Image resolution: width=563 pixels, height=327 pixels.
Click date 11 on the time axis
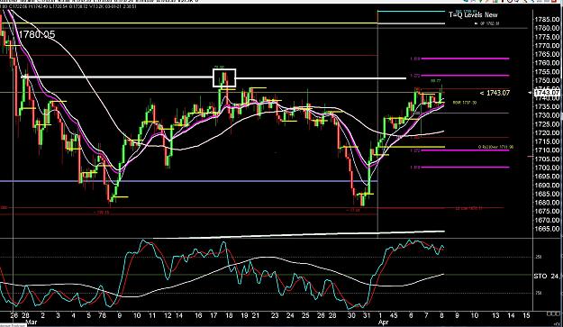pyautogui.click(x=152, y=315)
